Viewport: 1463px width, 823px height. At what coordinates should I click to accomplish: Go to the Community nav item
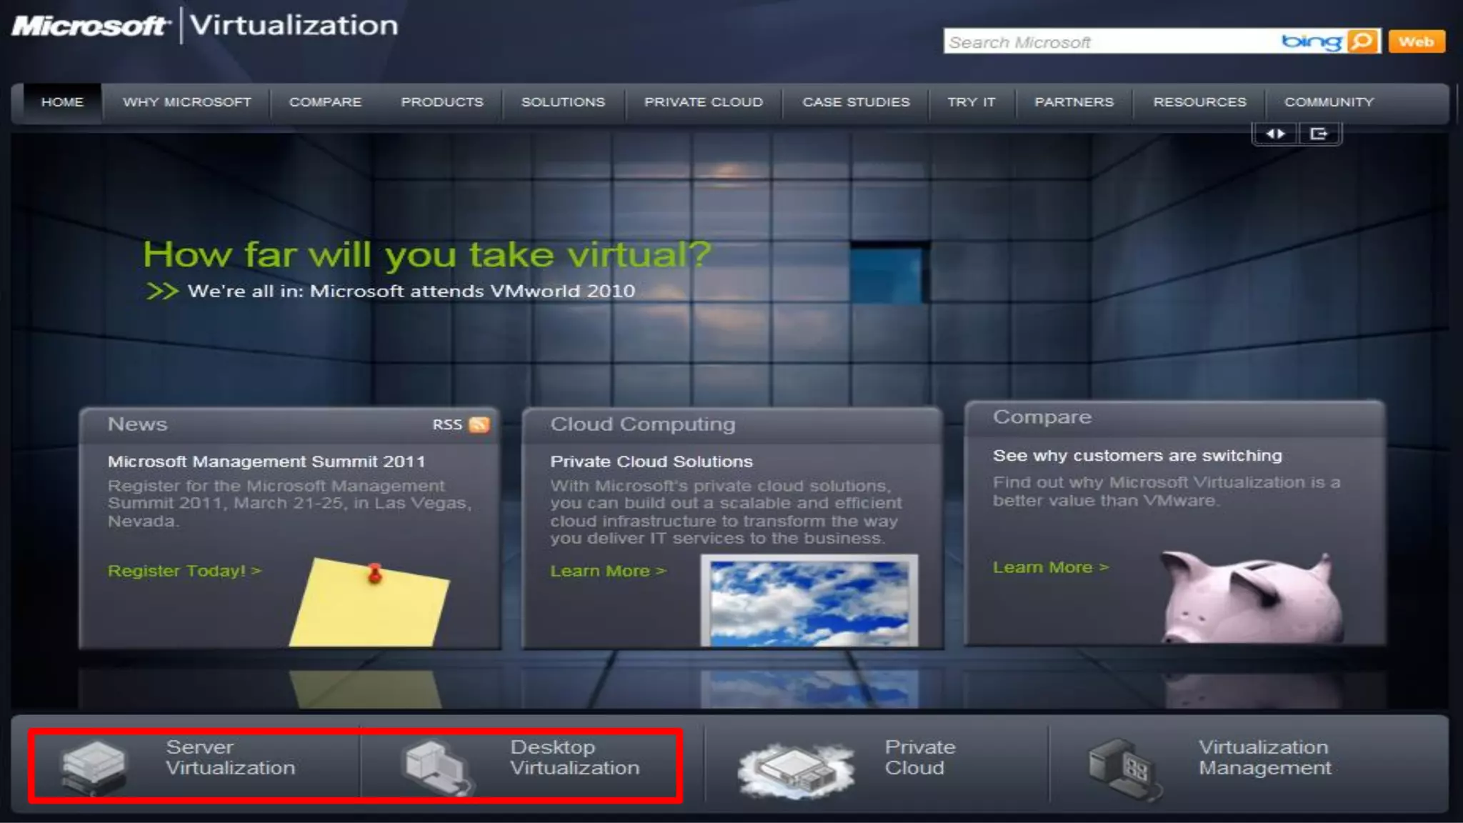coord(1329,102)
